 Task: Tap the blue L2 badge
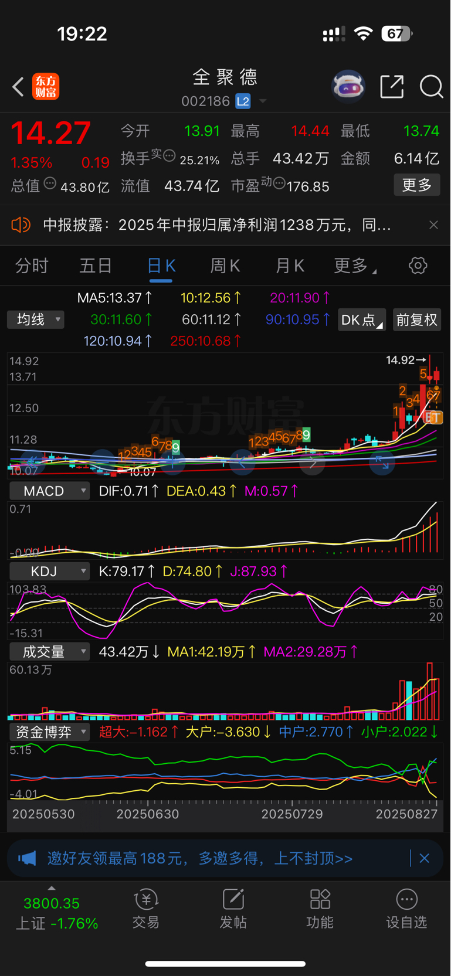pos(243,101)
